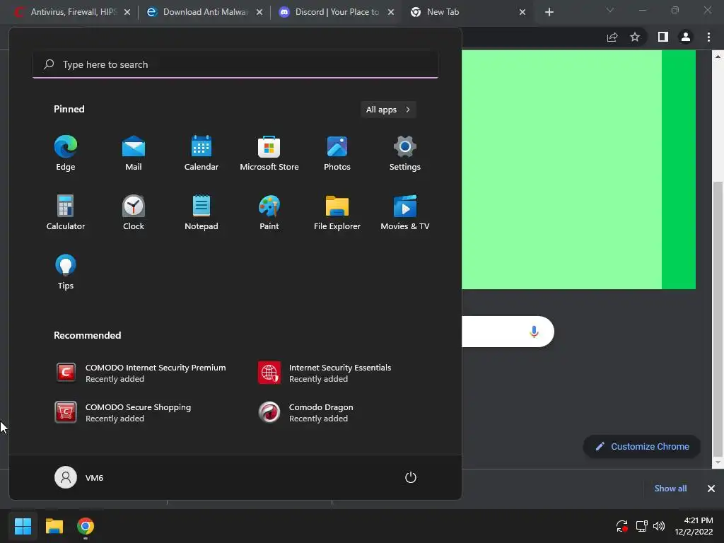Close the New Tab tab
Image resolution: width=724 pixels, height=543 pixels.
(522, 12)
